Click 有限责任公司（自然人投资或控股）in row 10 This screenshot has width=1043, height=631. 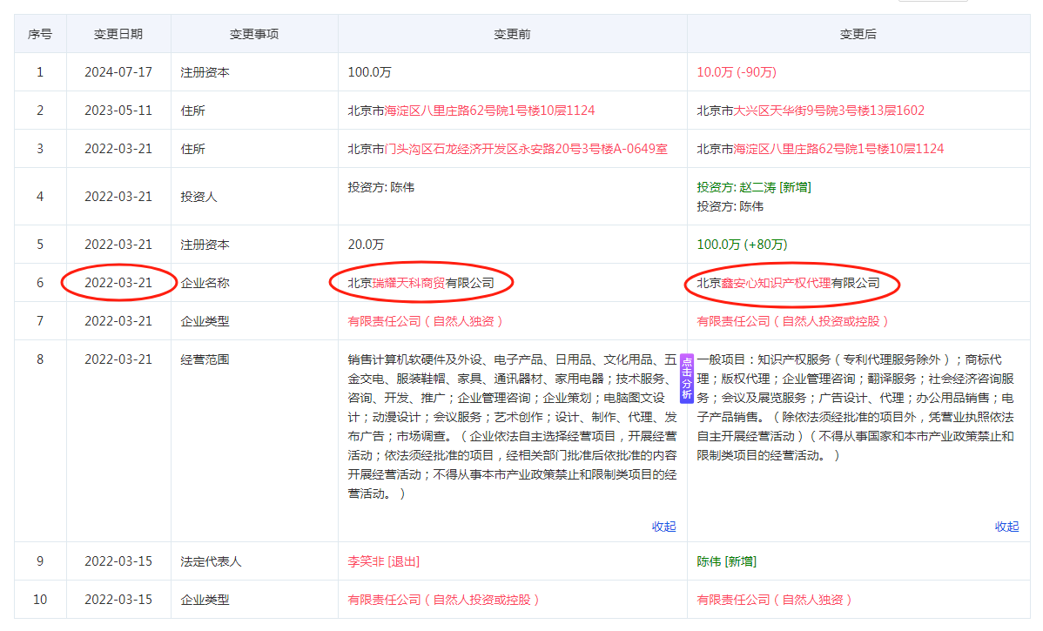[x=444, y=600]
